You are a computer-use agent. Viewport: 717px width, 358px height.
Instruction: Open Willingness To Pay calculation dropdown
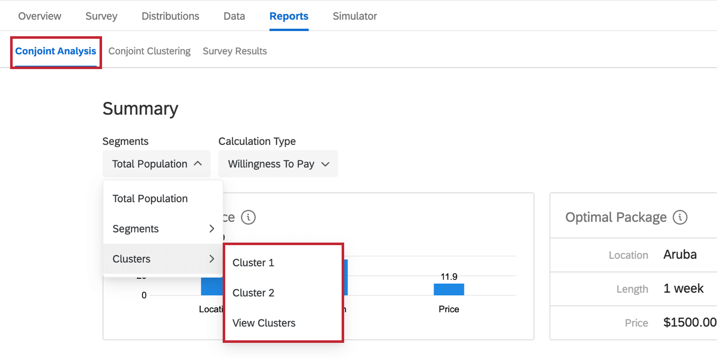[x=278, y=164]
